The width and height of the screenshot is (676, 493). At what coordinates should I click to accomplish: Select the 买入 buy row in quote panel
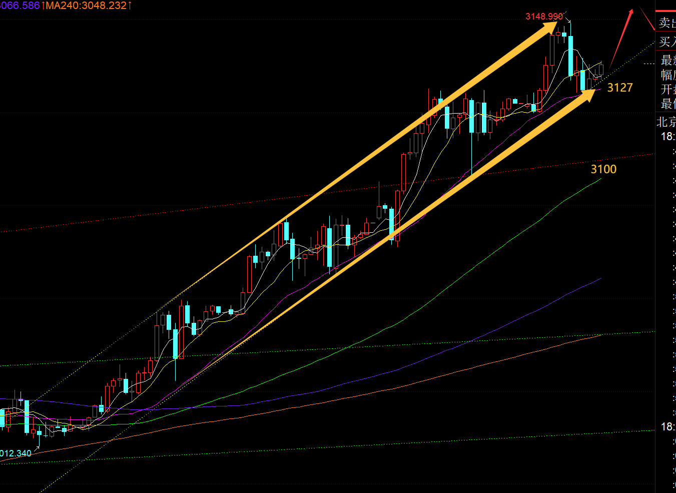click(x=666, y=42)
